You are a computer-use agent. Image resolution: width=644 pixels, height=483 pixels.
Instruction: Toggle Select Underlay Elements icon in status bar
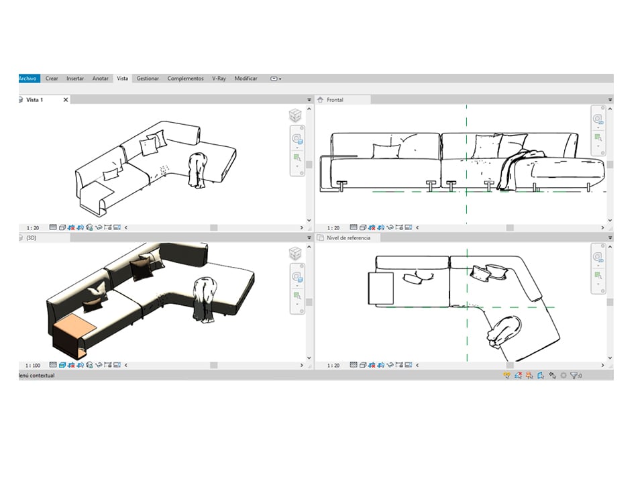pos(518,376)
